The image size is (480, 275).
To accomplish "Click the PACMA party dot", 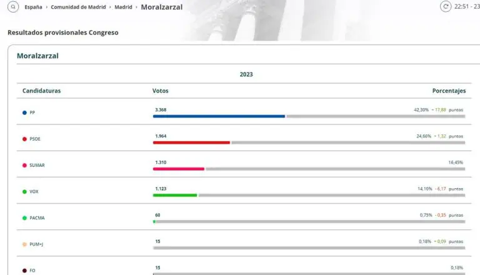I will pos(24,218).
